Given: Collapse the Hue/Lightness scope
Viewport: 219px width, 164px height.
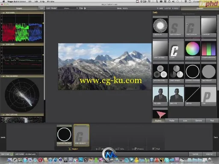Looking at the screenshot, I should coord(4,114).
